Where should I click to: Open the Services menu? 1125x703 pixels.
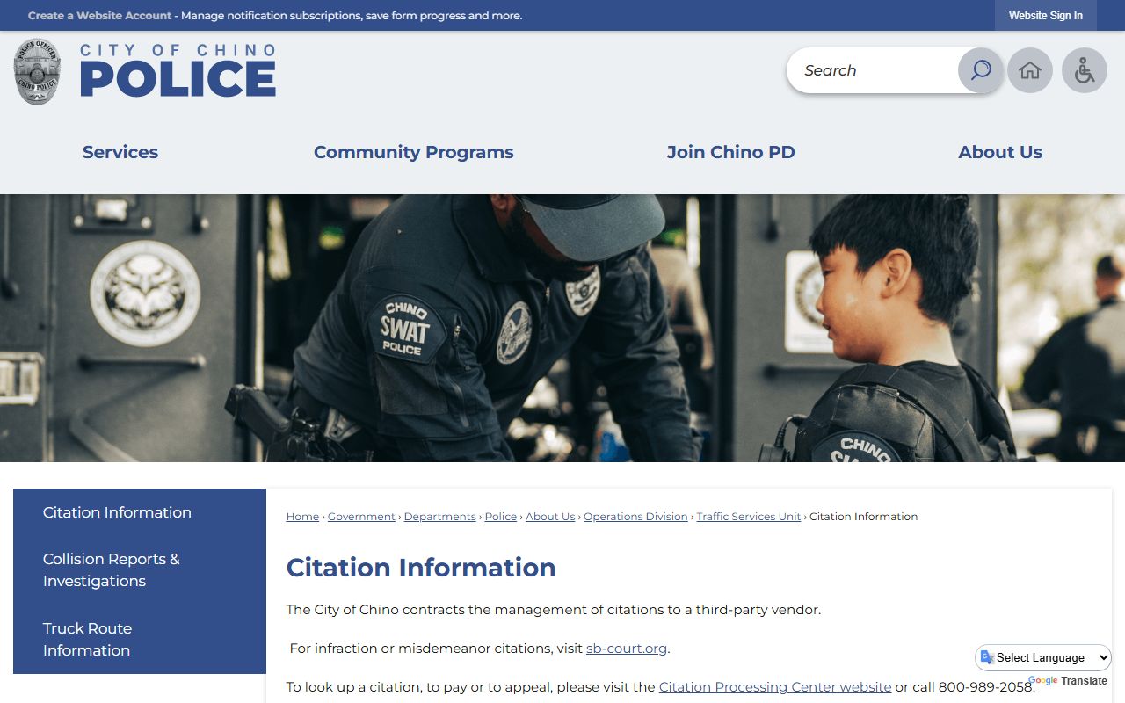[x=120, y=152]
